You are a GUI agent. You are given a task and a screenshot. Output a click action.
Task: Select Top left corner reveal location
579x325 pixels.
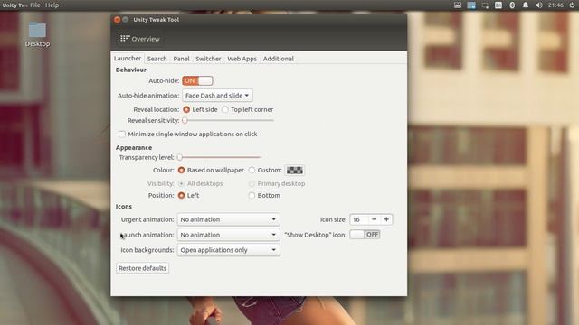pos(225,109)
